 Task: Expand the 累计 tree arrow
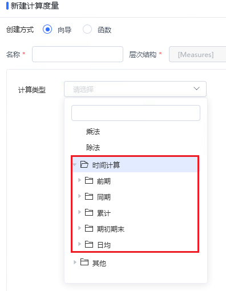(x=79, y=212)
